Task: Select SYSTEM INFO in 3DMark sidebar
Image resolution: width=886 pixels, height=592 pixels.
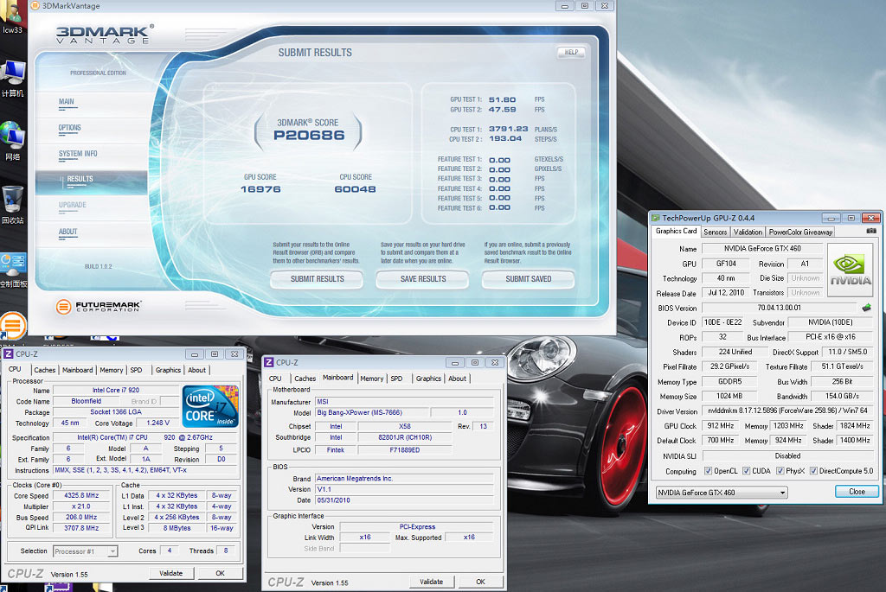Action: click(78, 154)
